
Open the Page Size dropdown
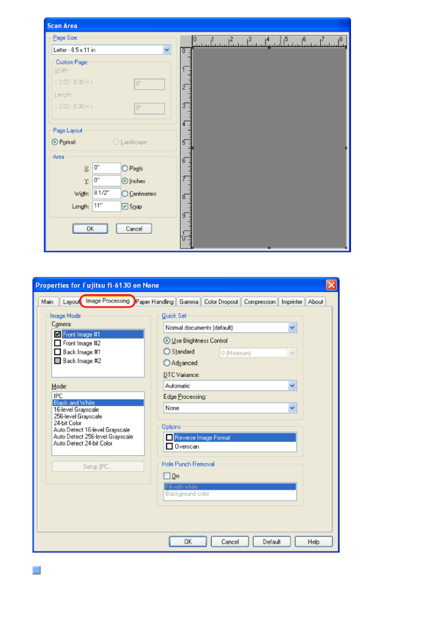click(x=167, y=50)
